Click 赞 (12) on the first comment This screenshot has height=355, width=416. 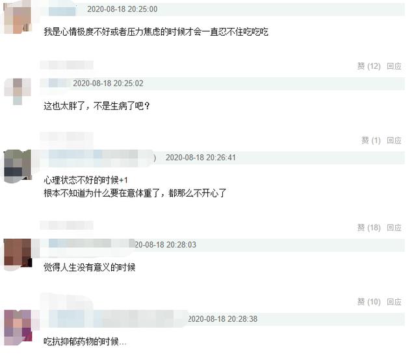(369, 66)
